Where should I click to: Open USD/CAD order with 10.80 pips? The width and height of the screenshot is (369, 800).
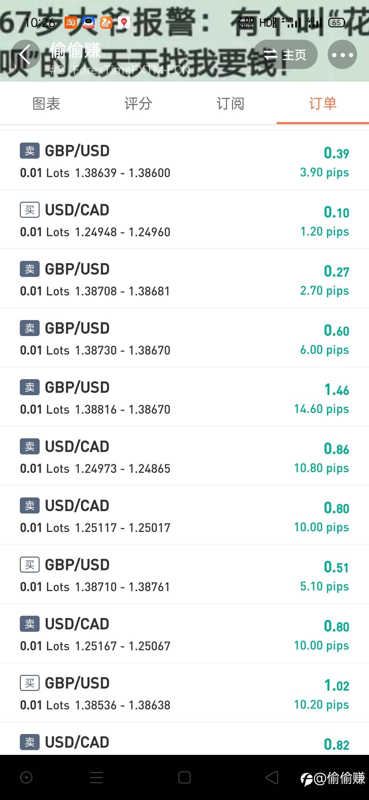(184, 456)
